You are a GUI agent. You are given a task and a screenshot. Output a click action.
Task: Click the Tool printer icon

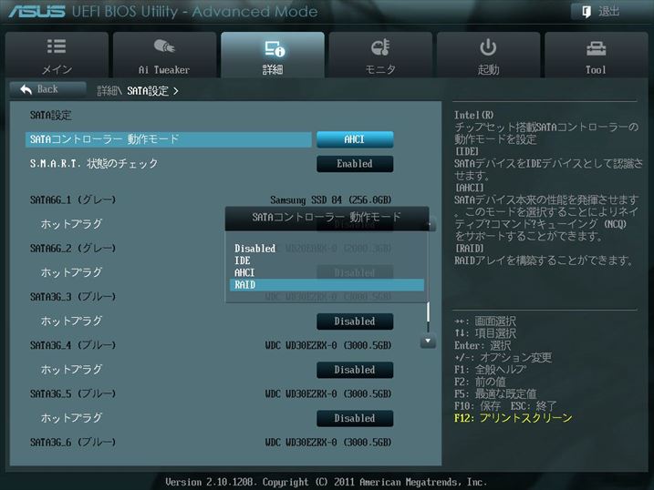point(596,48)
